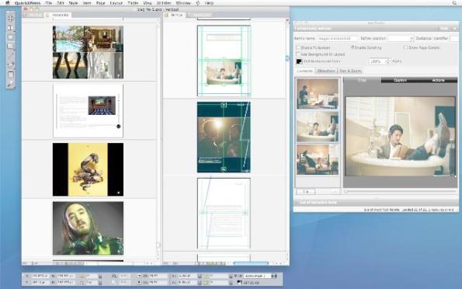Toggle Use Background in Layout checkbox
462x289 pixels.
tap(297, 54)
